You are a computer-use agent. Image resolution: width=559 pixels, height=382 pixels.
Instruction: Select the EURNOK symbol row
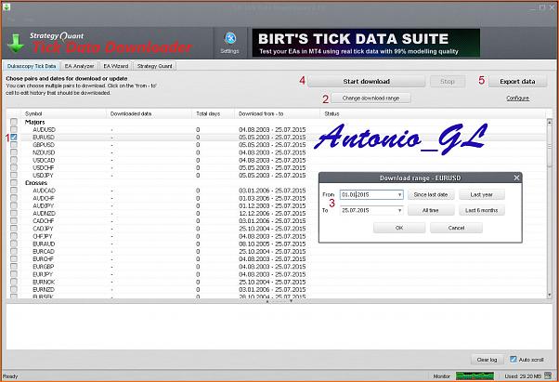click(x=277, y=282)
